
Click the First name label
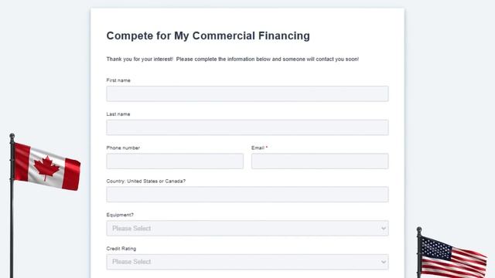point(118,80)
